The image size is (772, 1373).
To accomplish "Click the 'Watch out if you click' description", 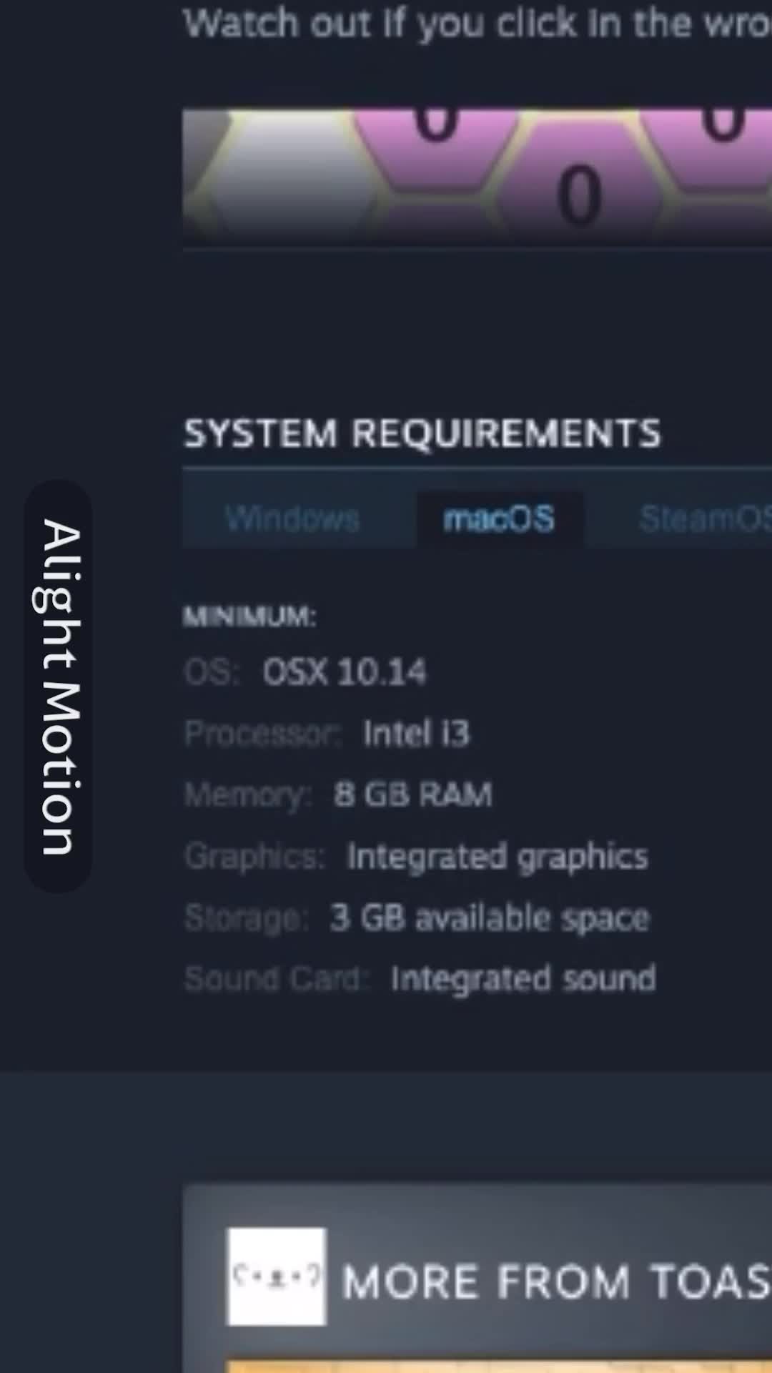I will (x=477, y=23).
